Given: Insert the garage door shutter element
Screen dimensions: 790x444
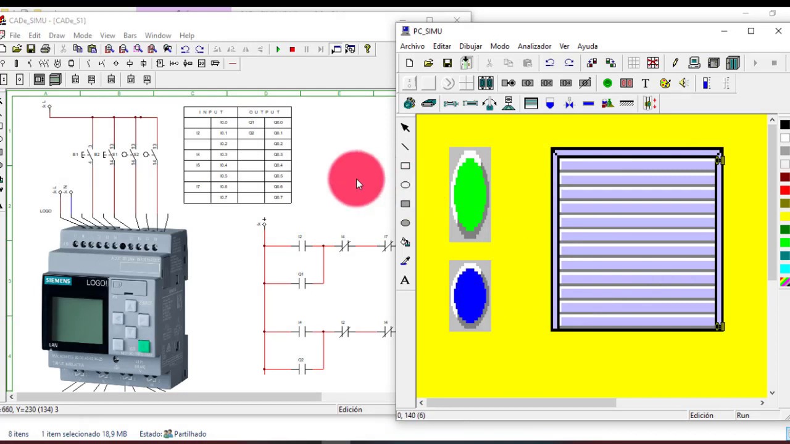Looking at the screenshot, I should [x=531, y=104].
